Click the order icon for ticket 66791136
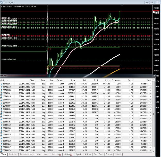161x157 pixels. pos(1,84)
